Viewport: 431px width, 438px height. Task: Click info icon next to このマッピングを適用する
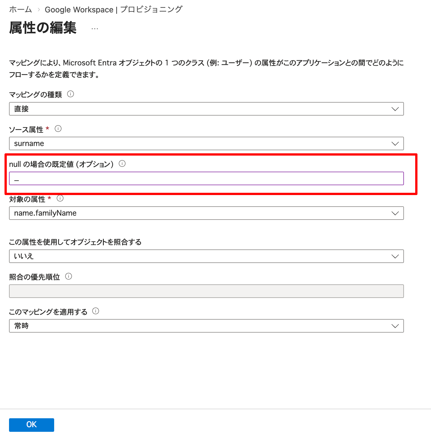pyautogui.click(x=96, y=311)
